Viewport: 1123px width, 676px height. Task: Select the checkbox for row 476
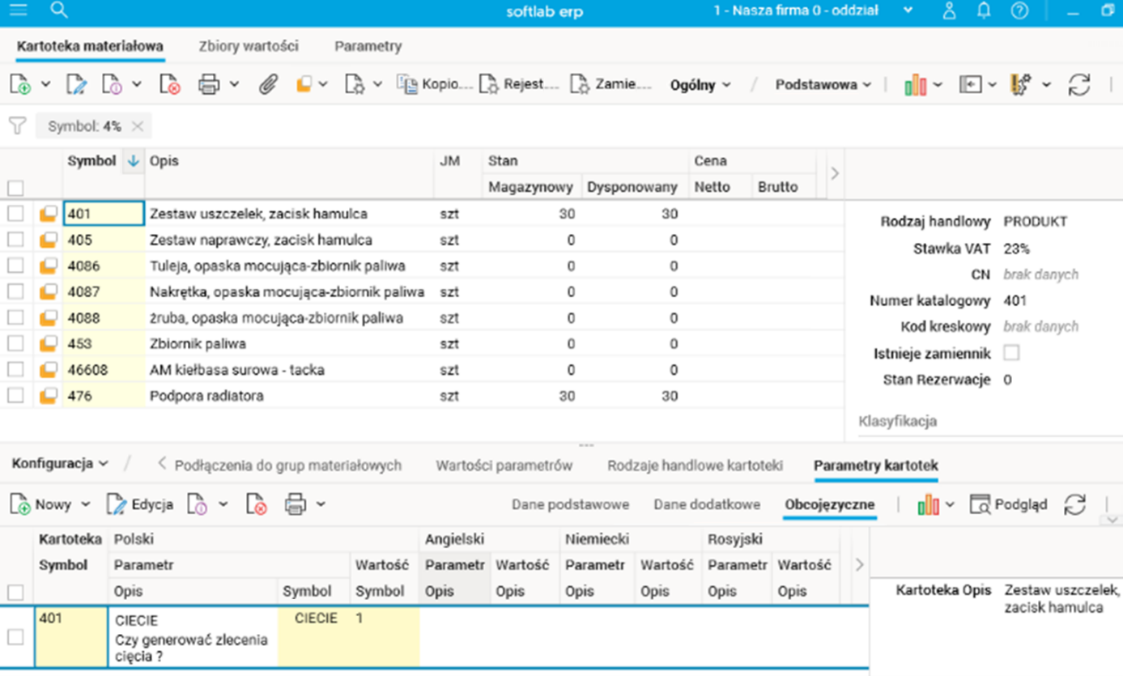(15, 396)
